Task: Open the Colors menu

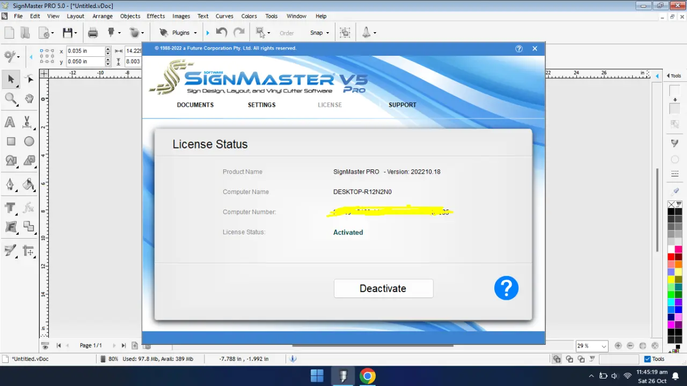Action: click(249, 16)
